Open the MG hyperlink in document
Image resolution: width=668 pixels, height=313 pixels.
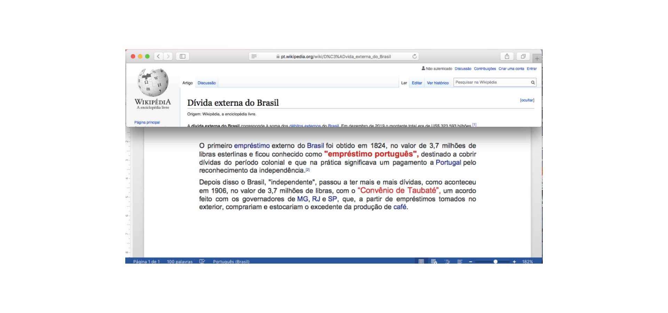(302, 199)
